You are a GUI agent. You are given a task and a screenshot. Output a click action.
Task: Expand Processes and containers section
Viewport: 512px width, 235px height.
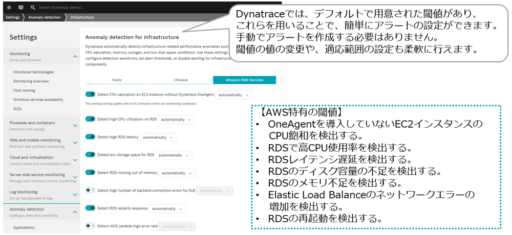point(75,126)
